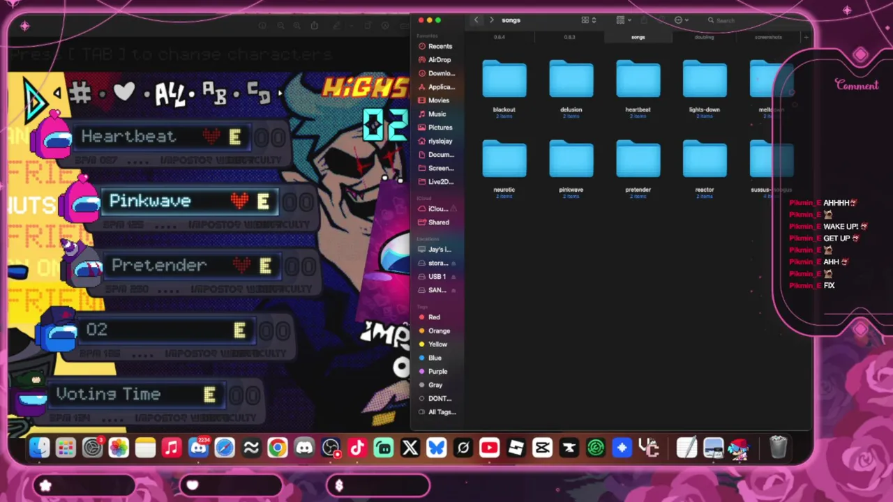This screenshot has height=502, width=893.
Task: Open the Shared sidebar item
Action: pos(435,222)
